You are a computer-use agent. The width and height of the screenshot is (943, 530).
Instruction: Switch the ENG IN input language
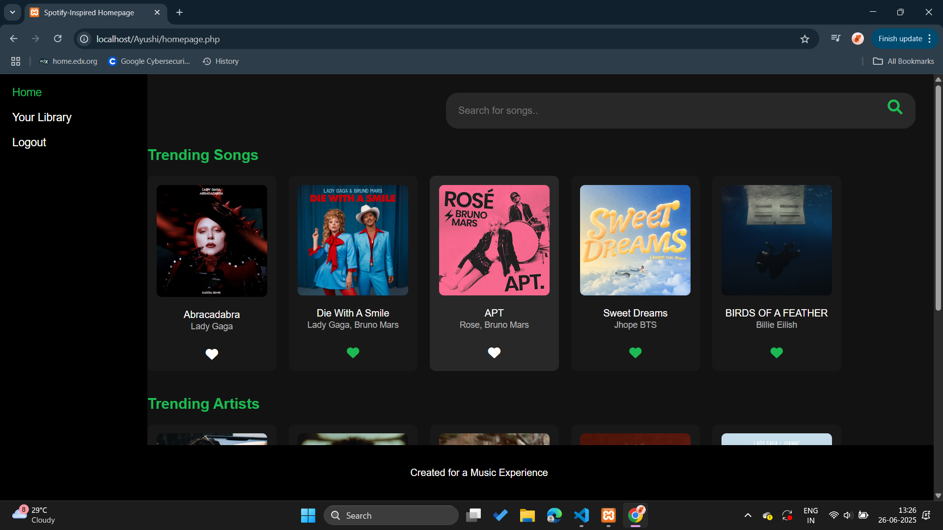click(811, 515)
